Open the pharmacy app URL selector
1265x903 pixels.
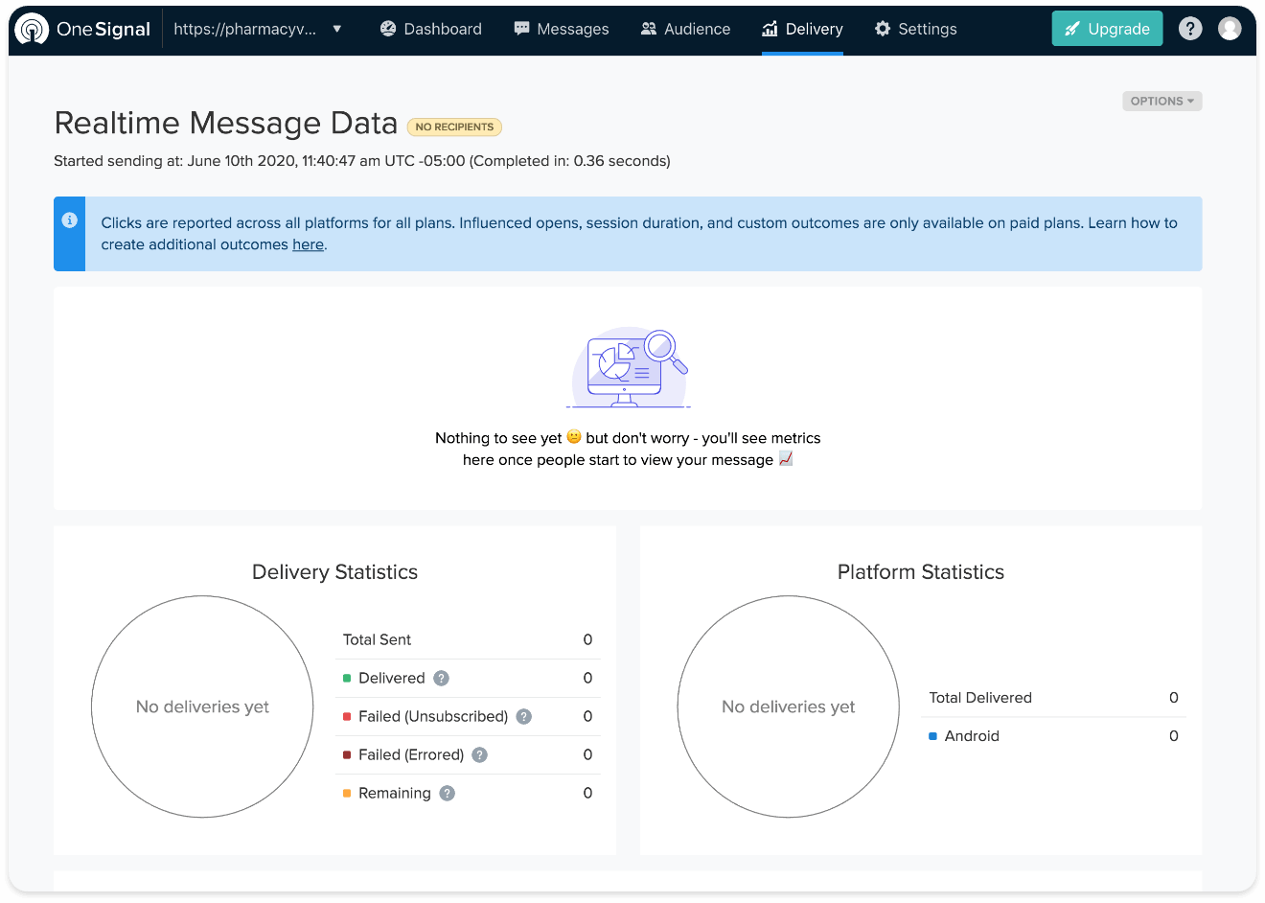[245, 29]
